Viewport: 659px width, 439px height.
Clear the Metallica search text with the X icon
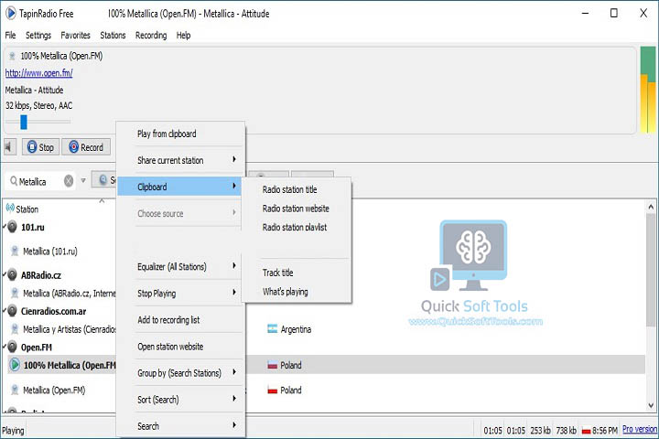(69, 181)
